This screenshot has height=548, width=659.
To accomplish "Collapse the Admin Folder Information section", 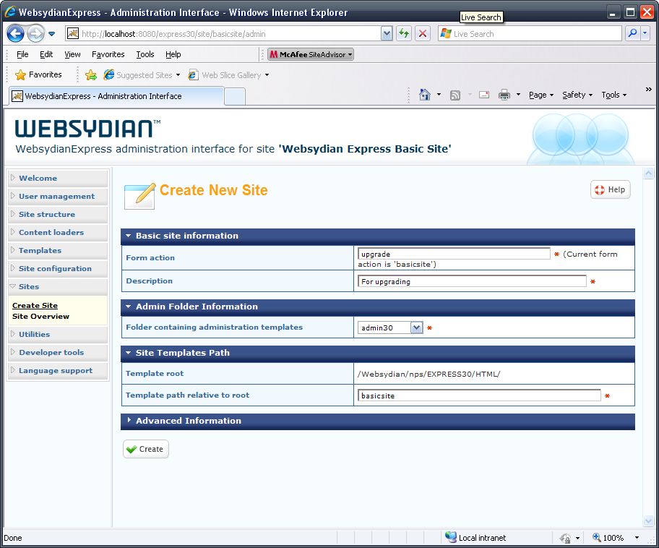I will 377,307.
